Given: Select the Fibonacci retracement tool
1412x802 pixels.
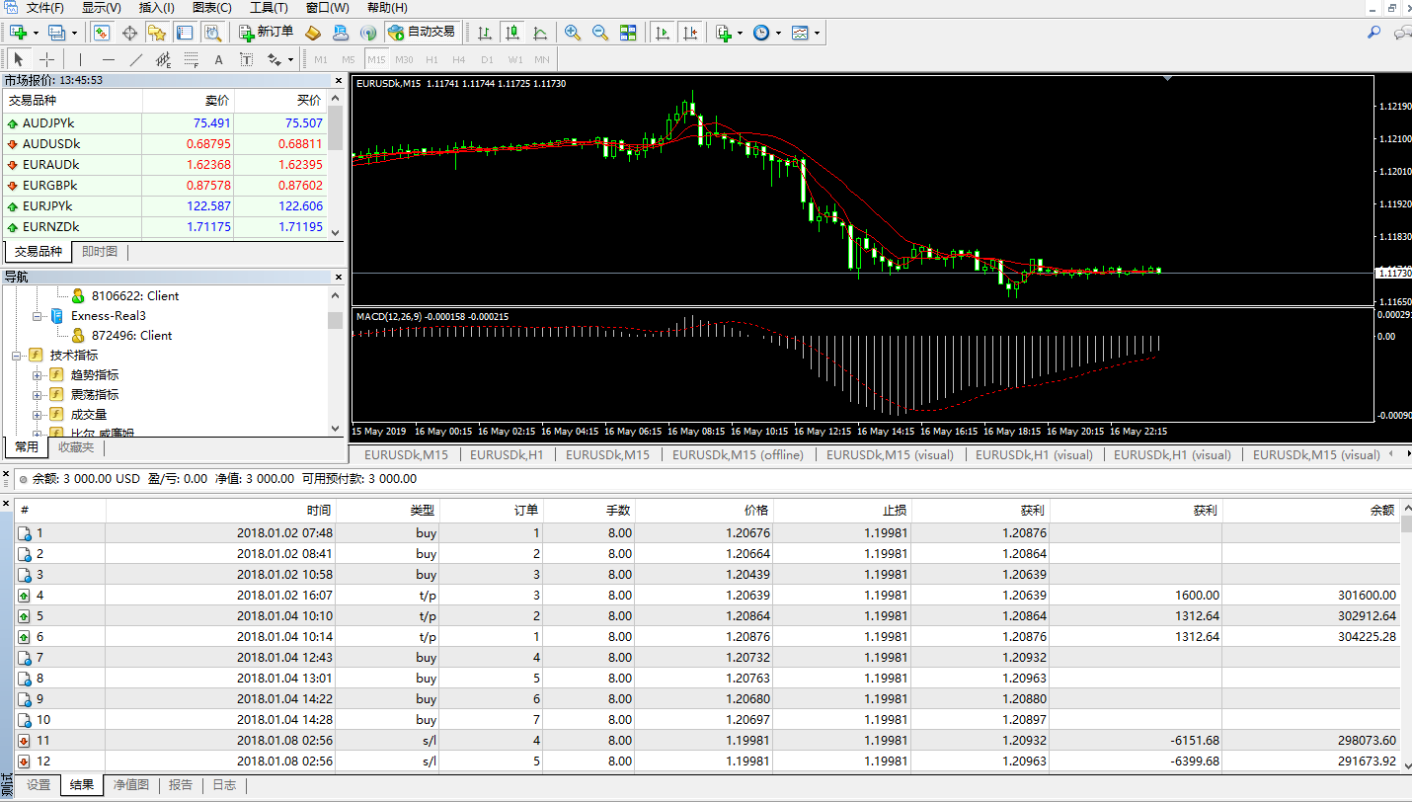Looking at the screenshot, I should pyautogui.click(x=192, y=59).
